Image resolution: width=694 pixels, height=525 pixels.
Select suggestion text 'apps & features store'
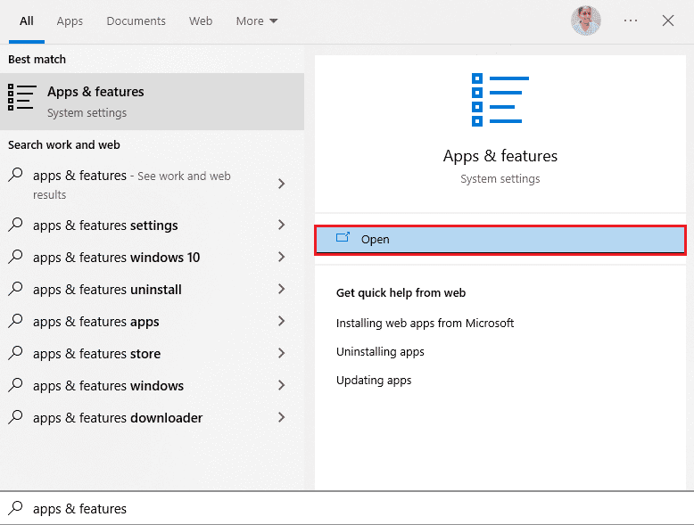point(96,354)
